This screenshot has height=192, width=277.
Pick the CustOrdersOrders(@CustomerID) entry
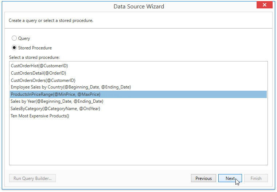138,80
